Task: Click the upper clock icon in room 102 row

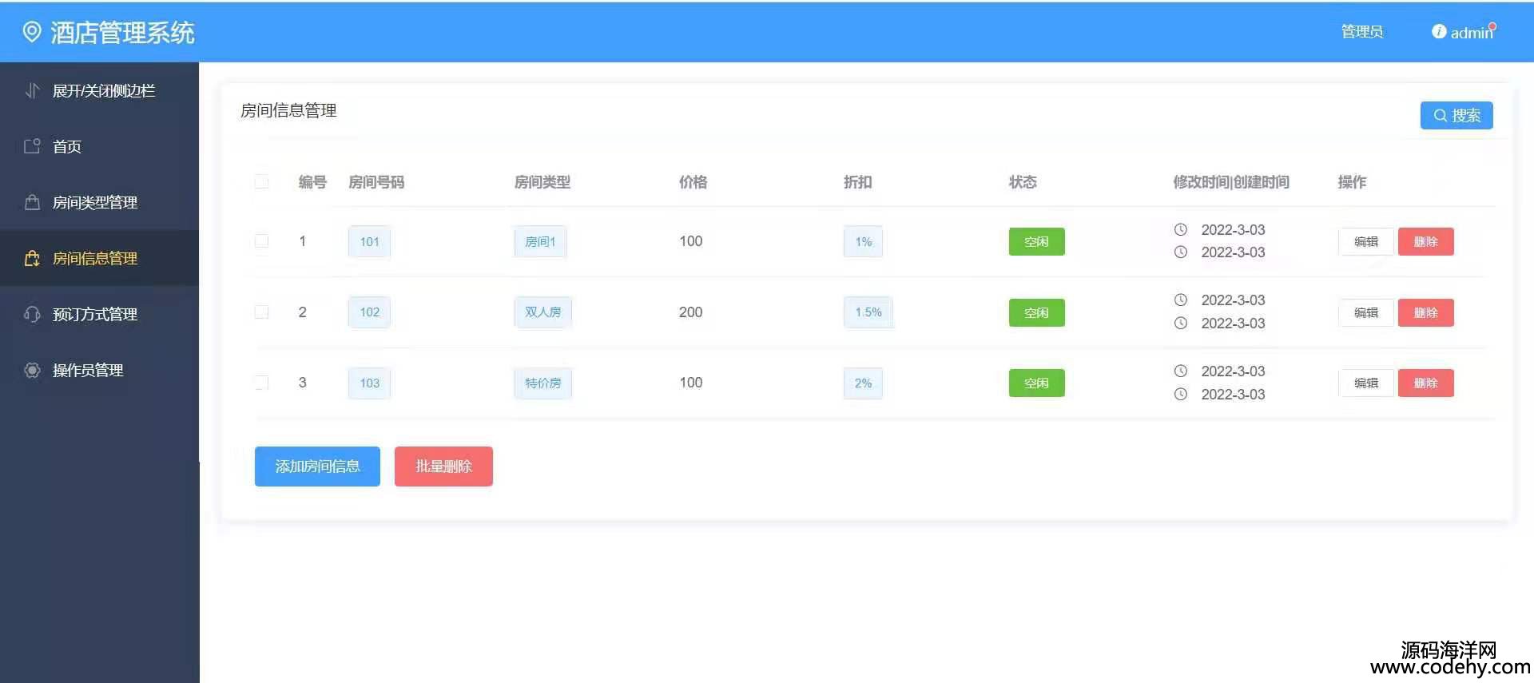Action: click(x=1181, y=300)
